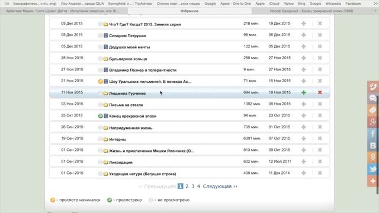The width and height of the screenshot is (379, 213).
Task: Remove Интерны using the X icon
Action: [x=320, y=138]
